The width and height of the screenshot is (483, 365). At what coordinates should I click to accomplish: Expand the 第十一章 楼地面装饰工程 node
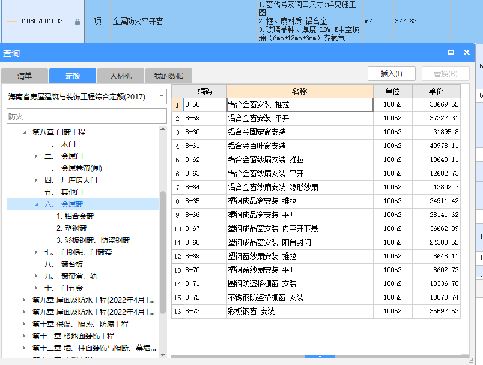coord(24,336)
